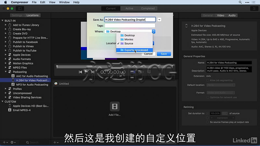Expand the Publish to Facebook group
260x146 pixels.
click(x=6, y=42)
